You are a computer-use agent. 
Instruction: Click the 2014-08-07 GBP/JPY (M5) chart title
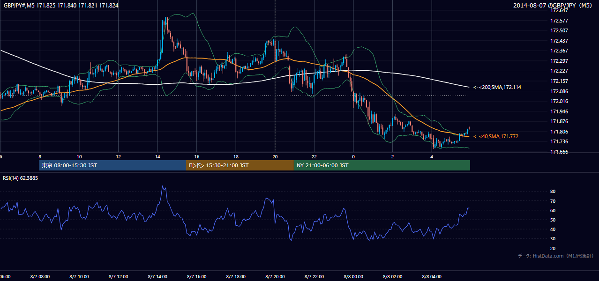554,6
